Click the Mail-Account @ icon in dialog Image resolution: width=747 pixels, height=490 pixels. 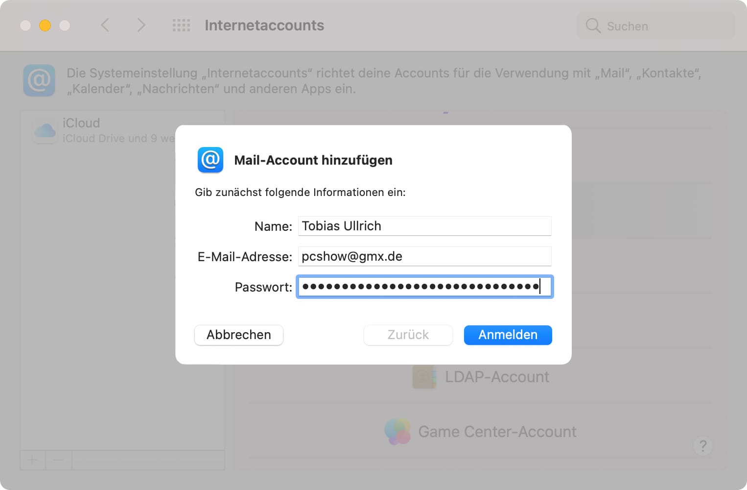[x=210, y=160]
